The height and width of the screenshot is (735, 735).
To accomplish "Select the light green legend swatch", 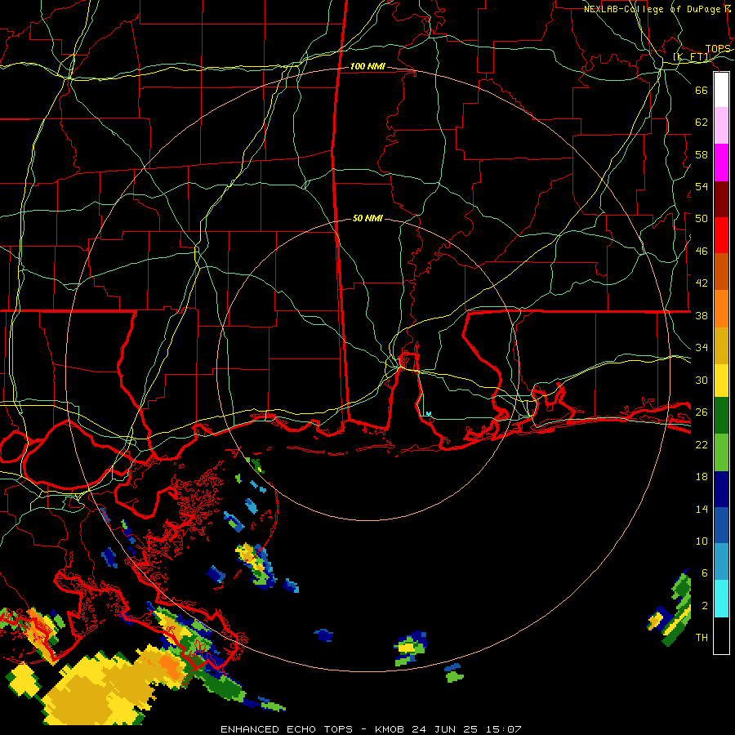I will pyautogui.click(x=721, y=452).
